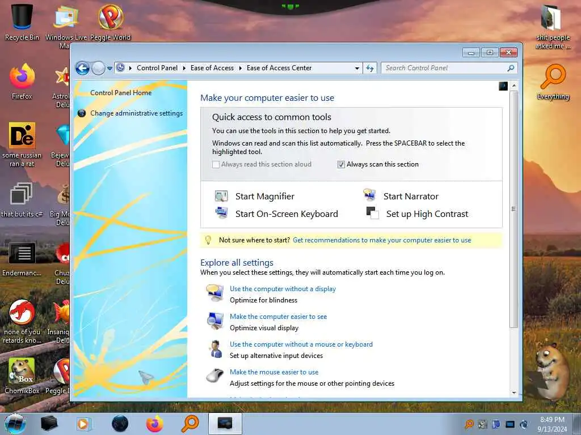Click the monitor icon beside 'Use the computer without a display'

pyautogui.click(x=215, y=293)
